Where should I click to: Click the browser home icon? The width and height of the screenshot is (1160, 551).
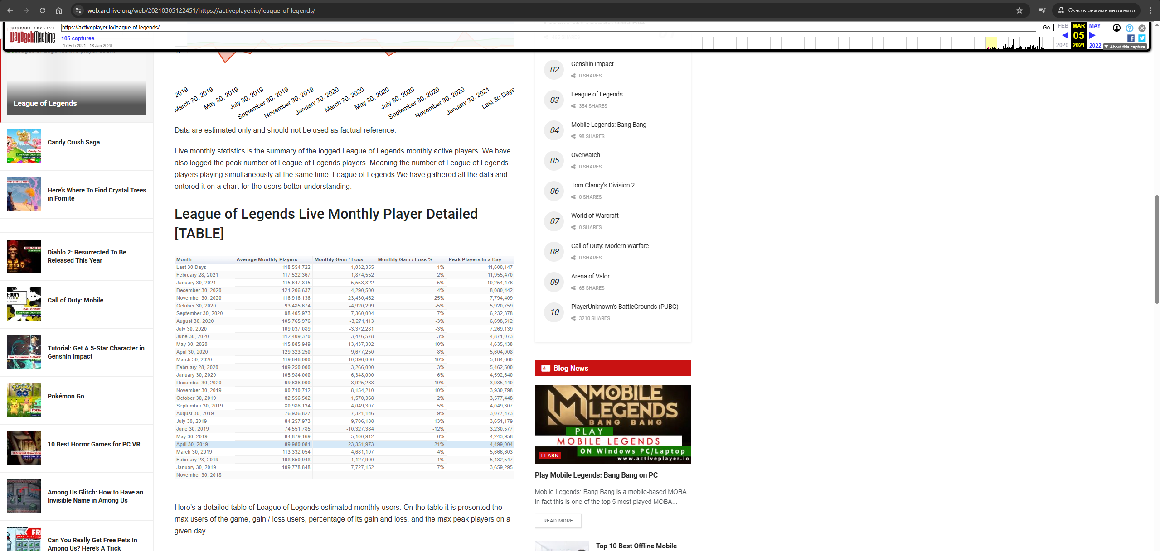59,10
